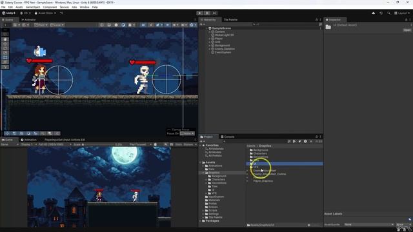The height and width of the screenshot is (232, 413).
Task: Expand the Animations folder in Assets
Action: pos(203,166)
